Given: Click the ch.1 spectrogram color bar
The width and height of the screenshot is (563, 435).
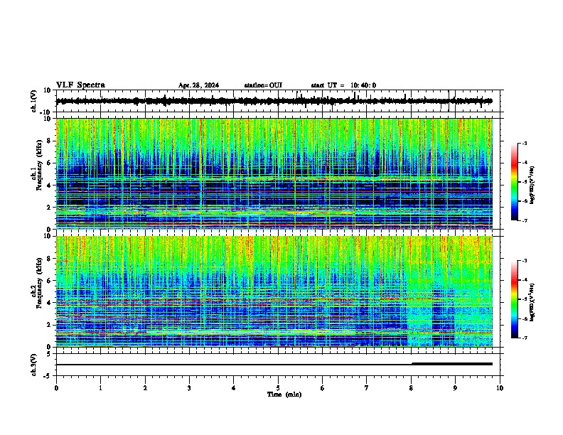Looking at the screenshot, I should 515,182.
